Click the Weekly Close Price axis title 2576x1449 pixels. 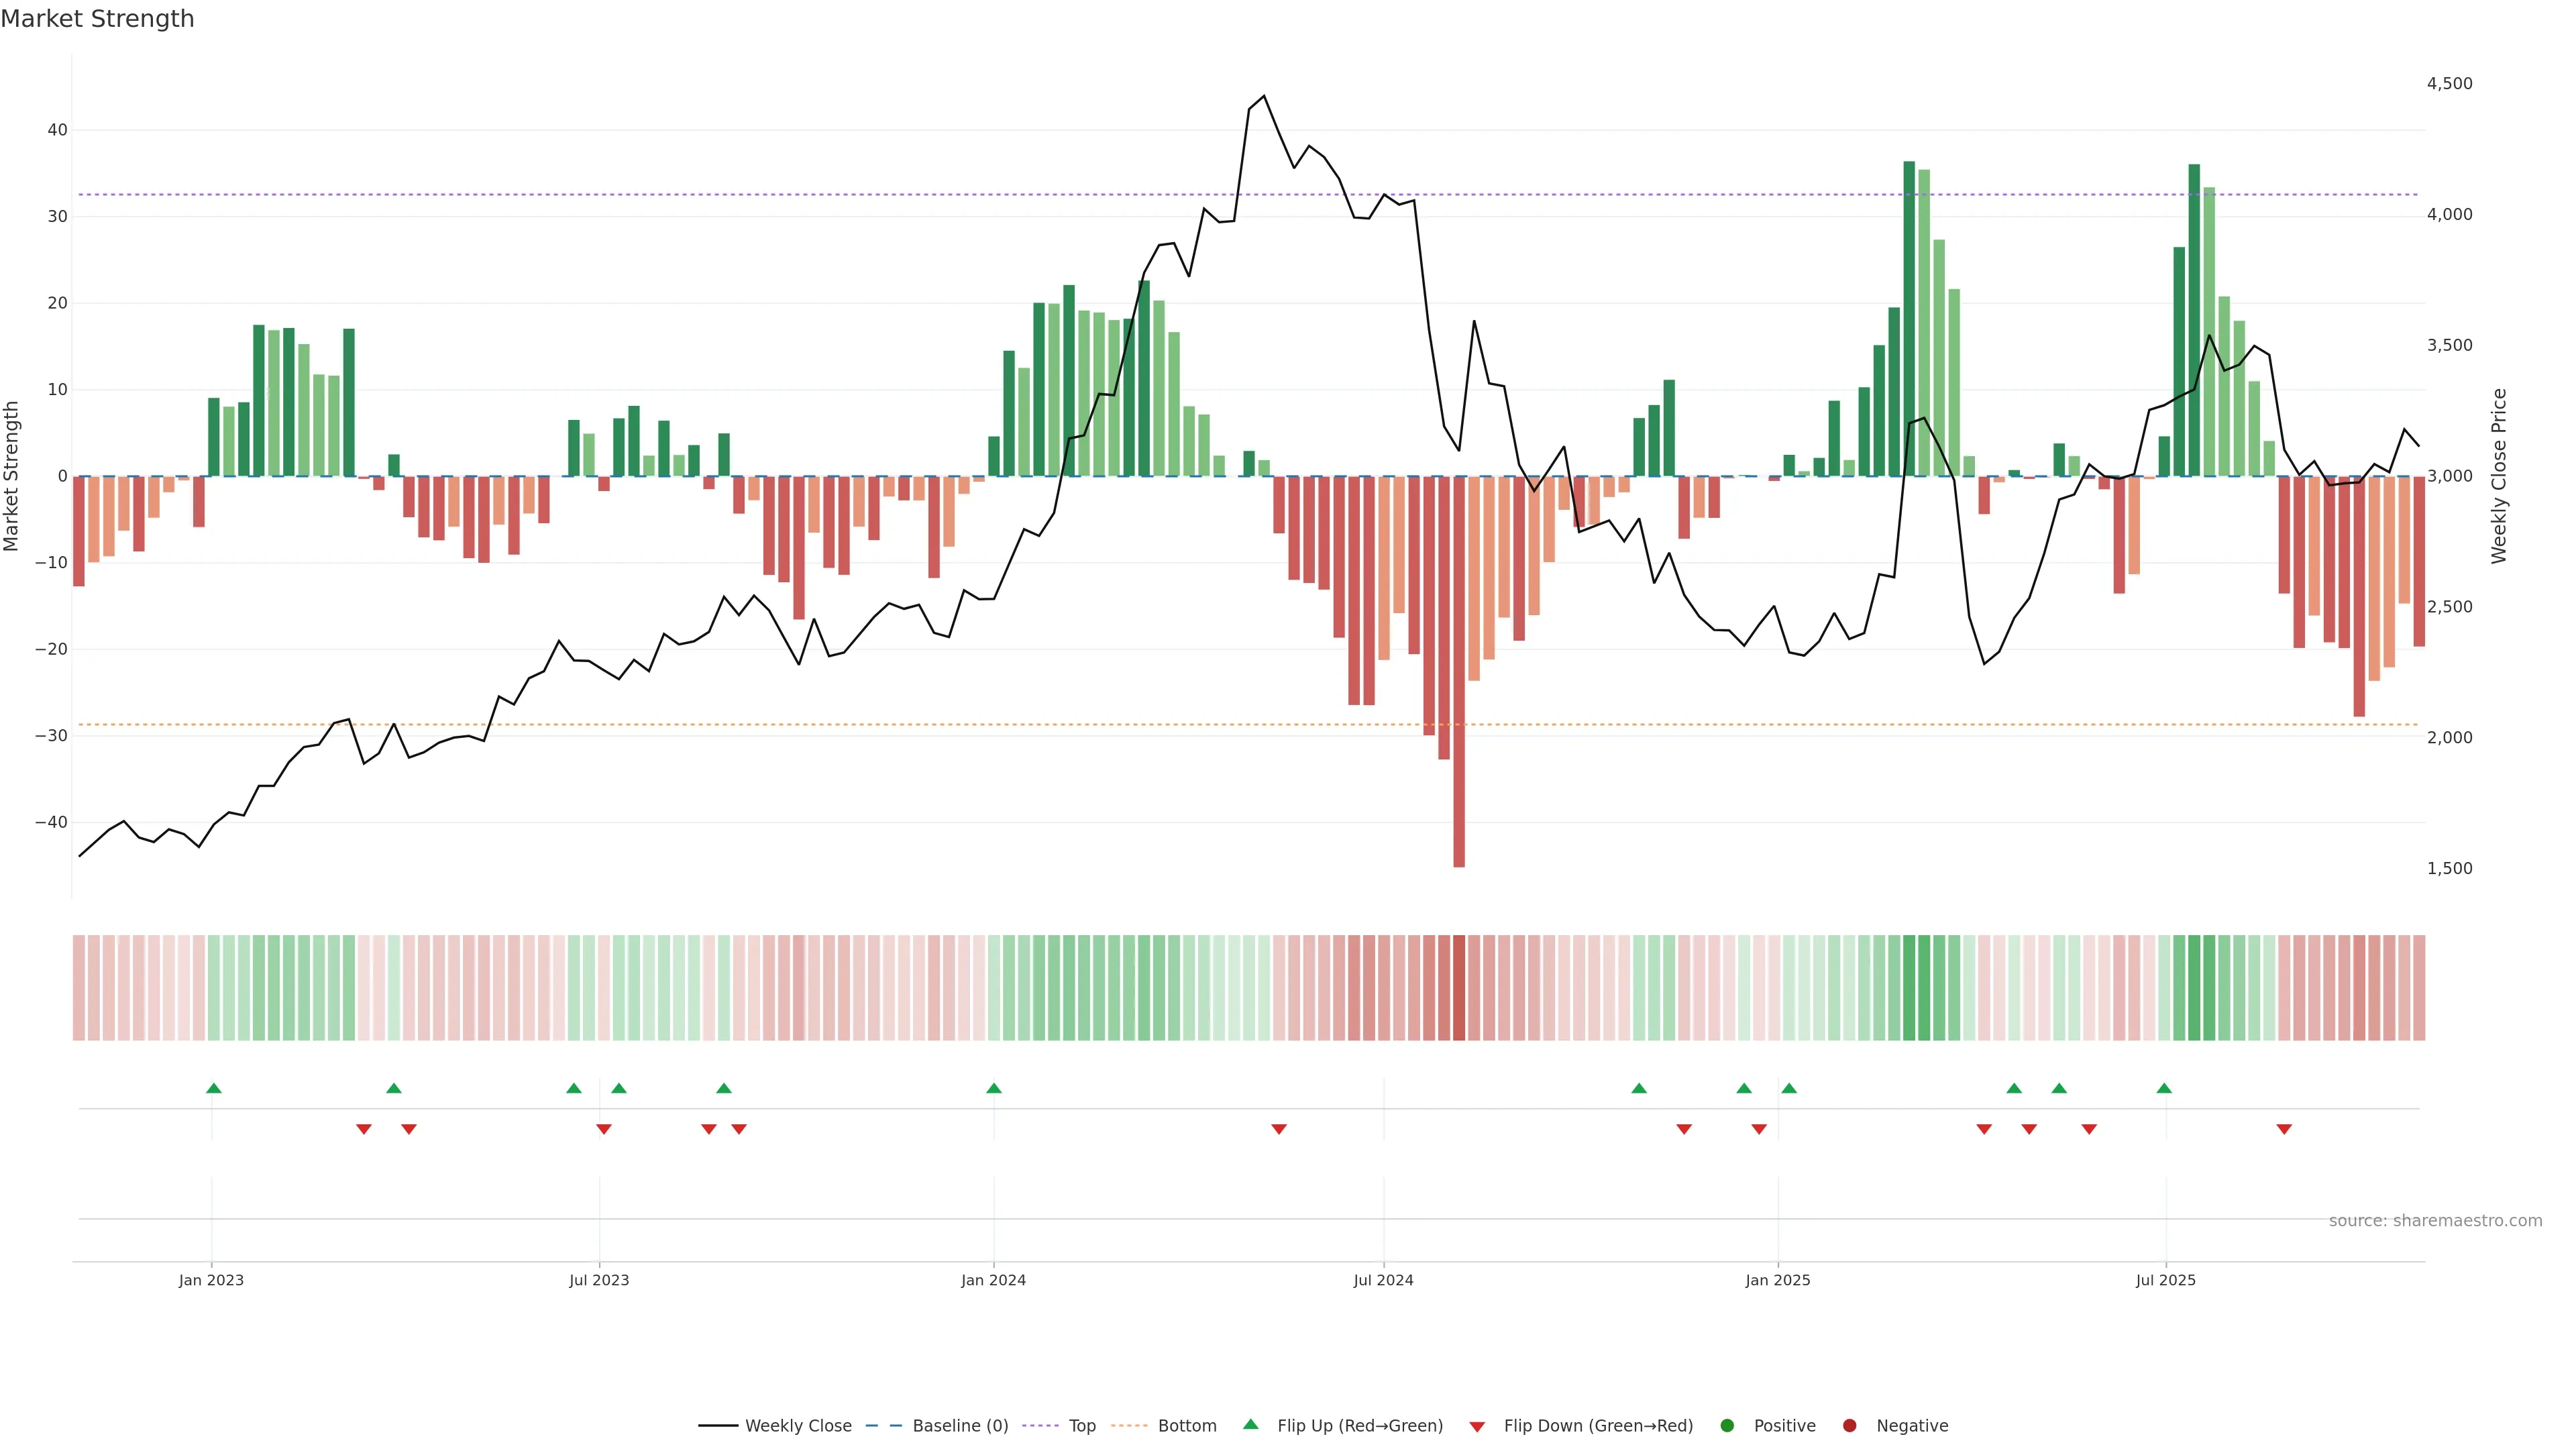2499,476
